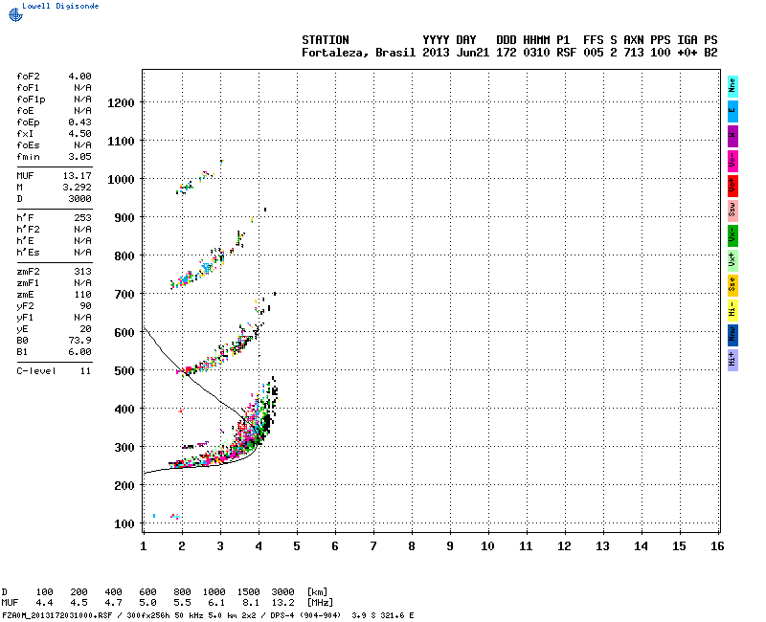
Task: Select the h'F value 253
Action: click(x=83, y=218)
